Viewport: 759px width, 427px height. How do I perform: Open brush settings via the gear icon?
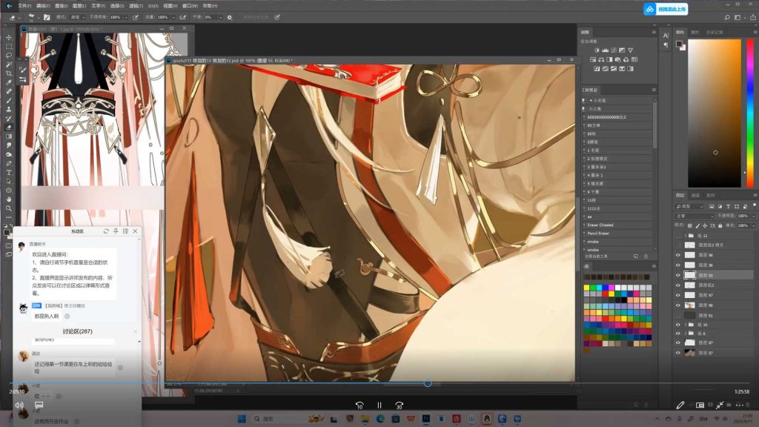(x=229, y=17)
